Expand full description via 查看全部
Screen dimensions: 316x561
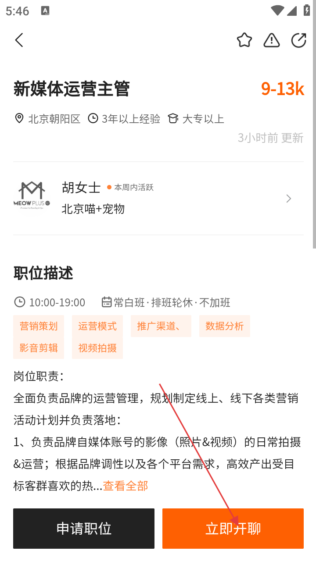click(x=126, y=486)
